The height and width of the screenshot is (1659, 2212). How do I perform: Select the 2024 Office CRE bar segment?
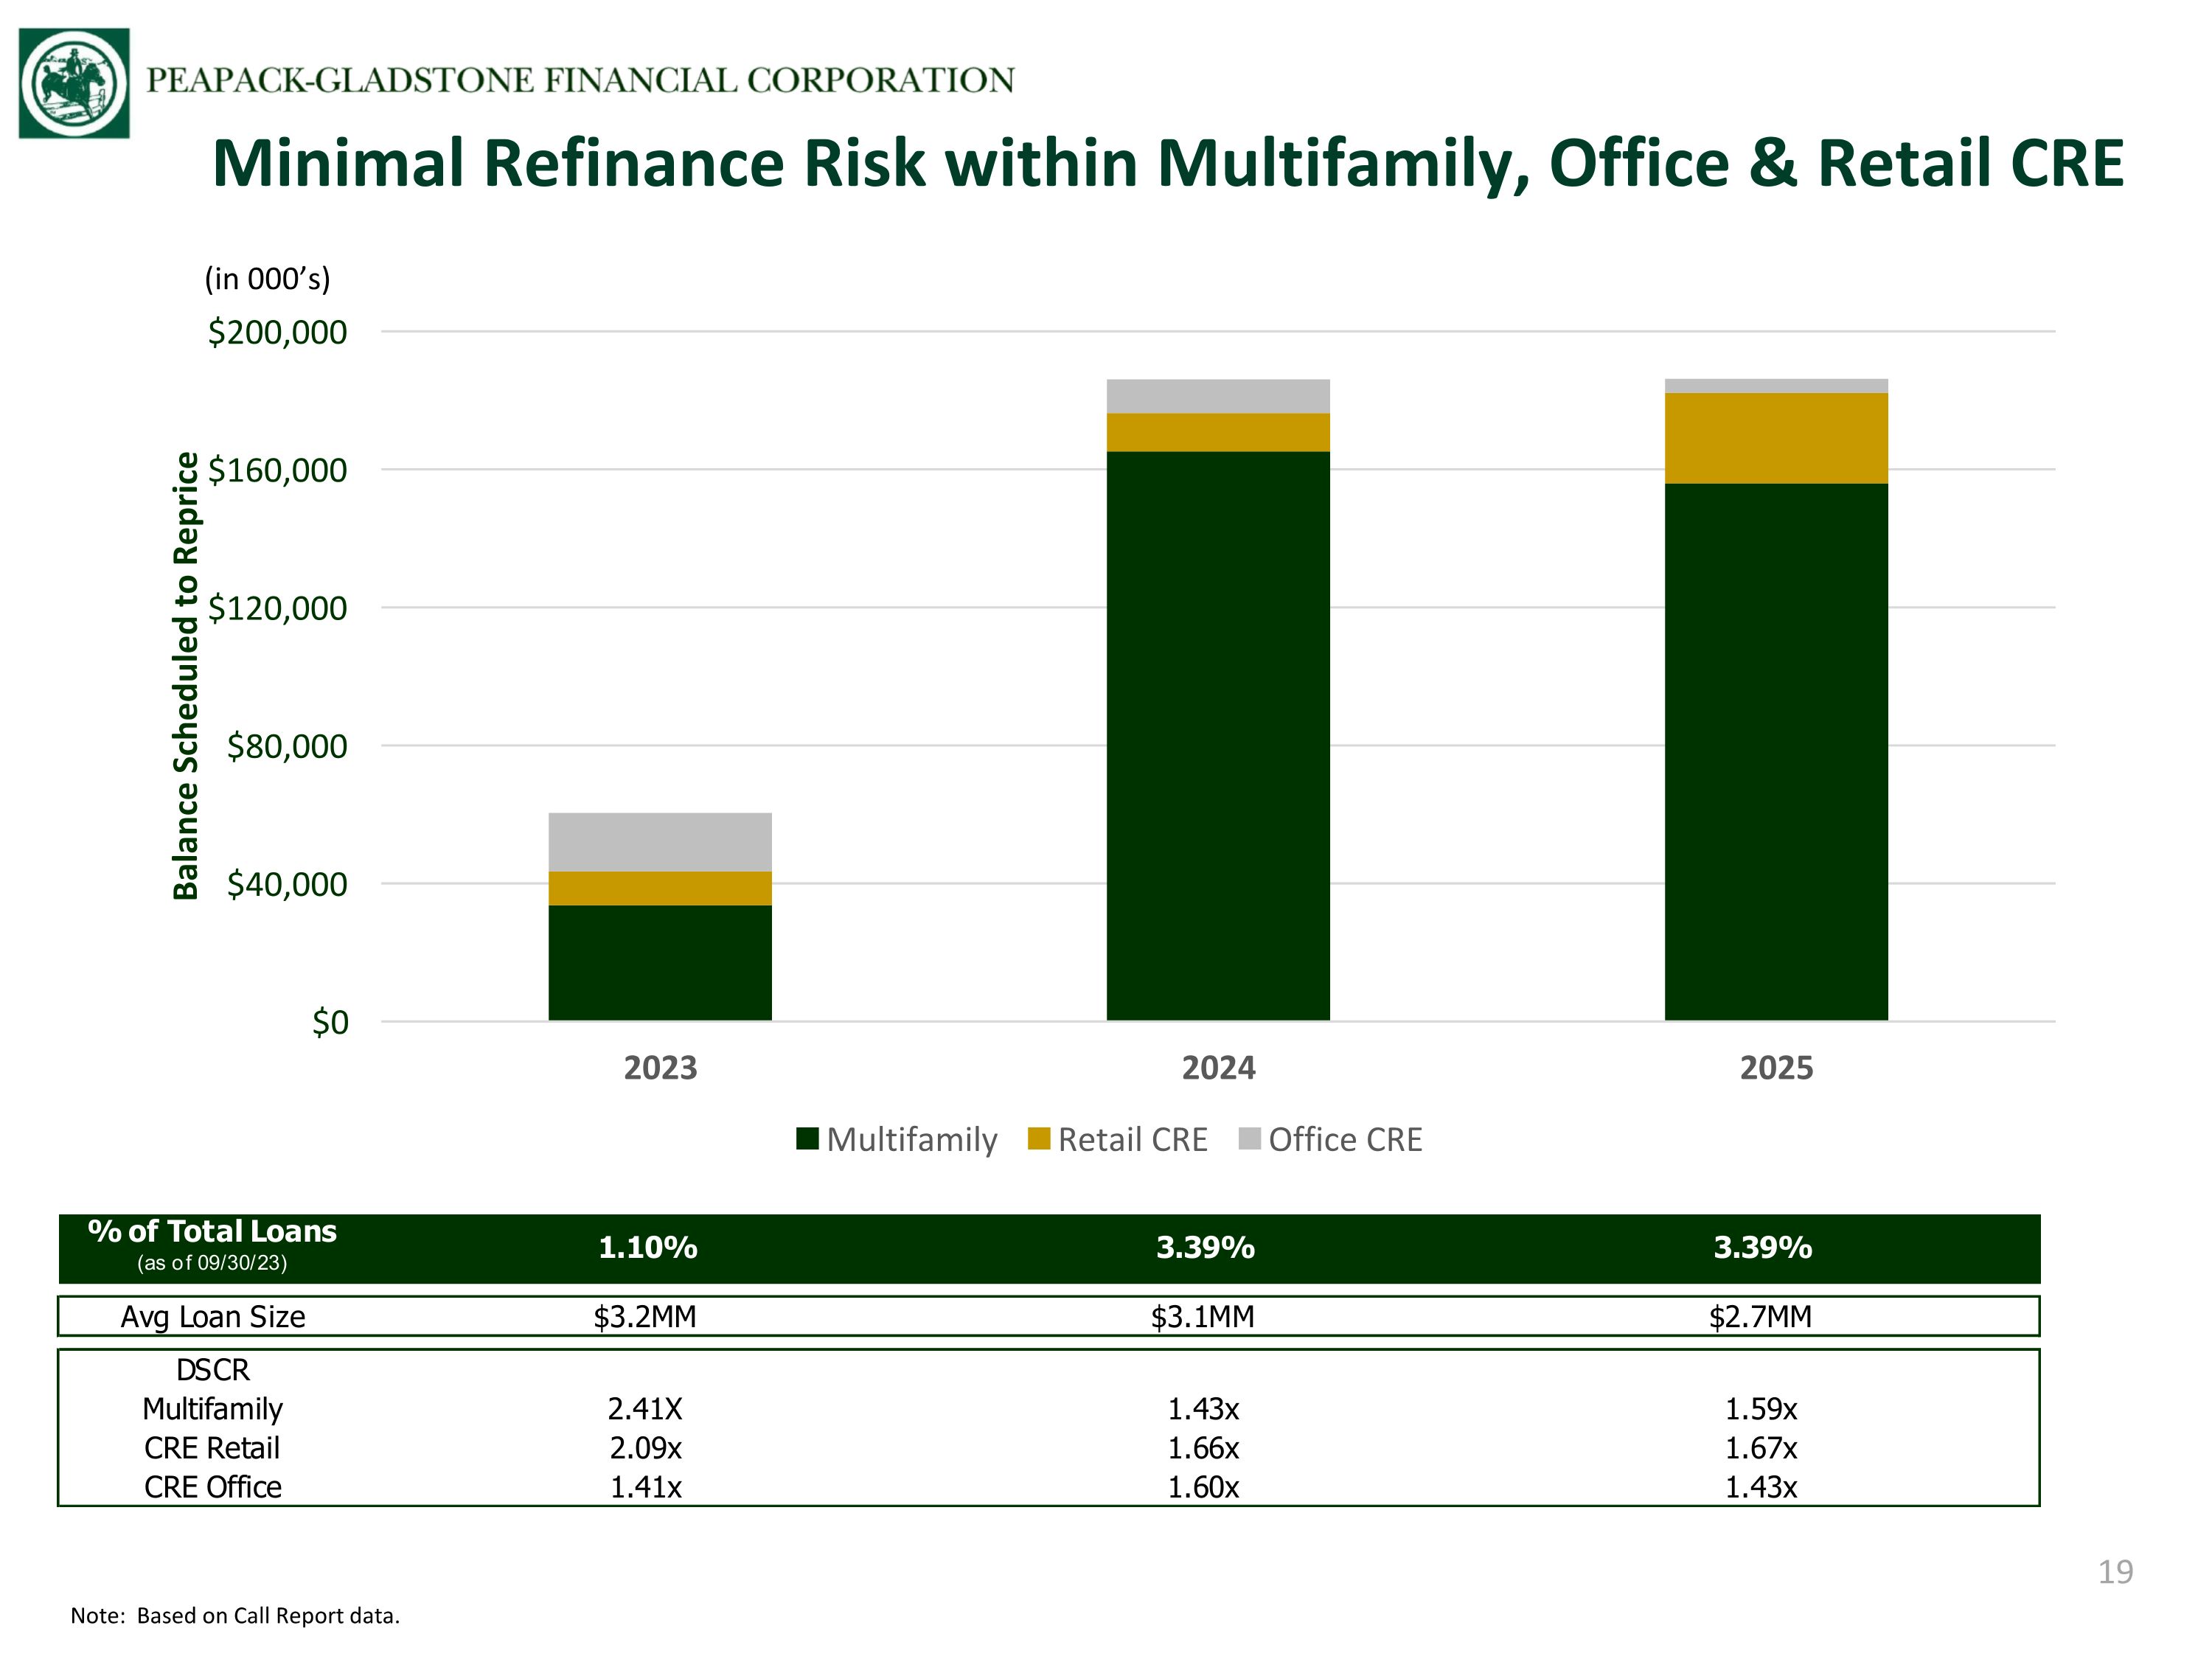coord(1218,396)
